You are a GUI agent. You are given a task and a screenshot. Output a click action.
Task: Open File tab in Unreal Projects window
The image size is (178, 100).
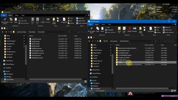pyautogui.click(x=90, y=24)
